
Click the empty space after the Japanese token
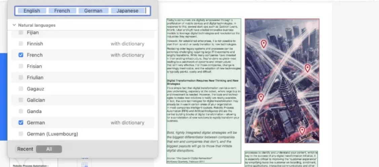[x=148, y=11]
